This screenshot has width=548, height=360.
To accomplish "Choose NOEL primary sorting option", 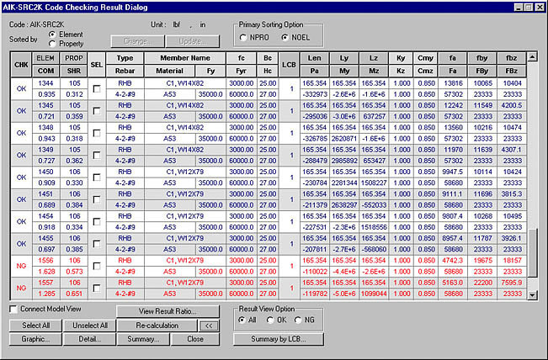I will (284, 38).
